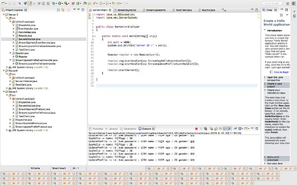
Task: Run the program with green Run button
Action: pyautogui.click(x=60, y=3)
